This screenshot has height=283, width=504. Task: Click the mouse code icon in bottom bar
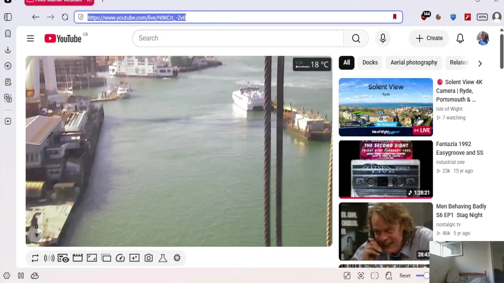(x=389, y=276)
